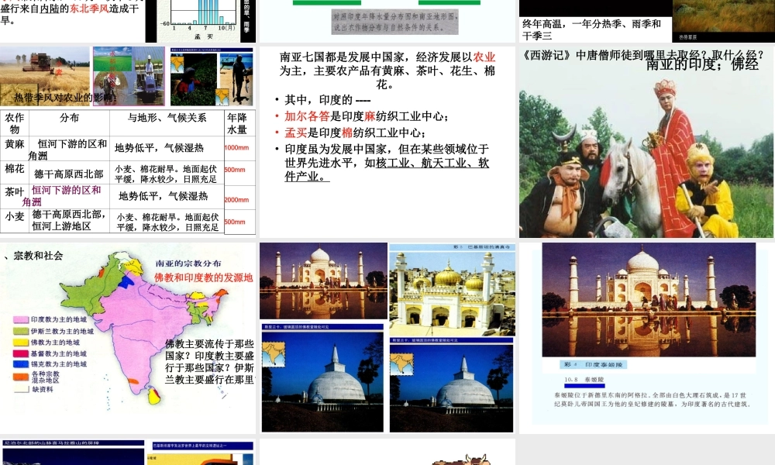Click green swatch for 伊斯兰教为主的地域
The image size is (775, 465).
[20, 331]
